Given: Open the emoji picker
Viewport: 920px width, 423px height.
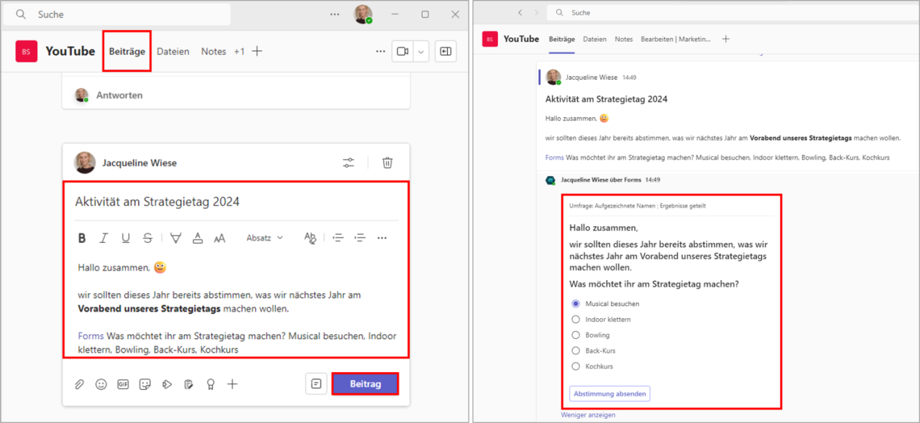Looking at the screenshot, I should [x=101, y=384].
